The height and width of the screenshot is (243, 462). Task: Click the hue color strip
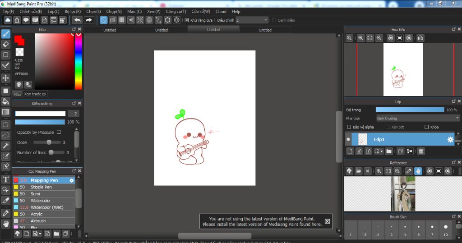click(x=78, y=61)
